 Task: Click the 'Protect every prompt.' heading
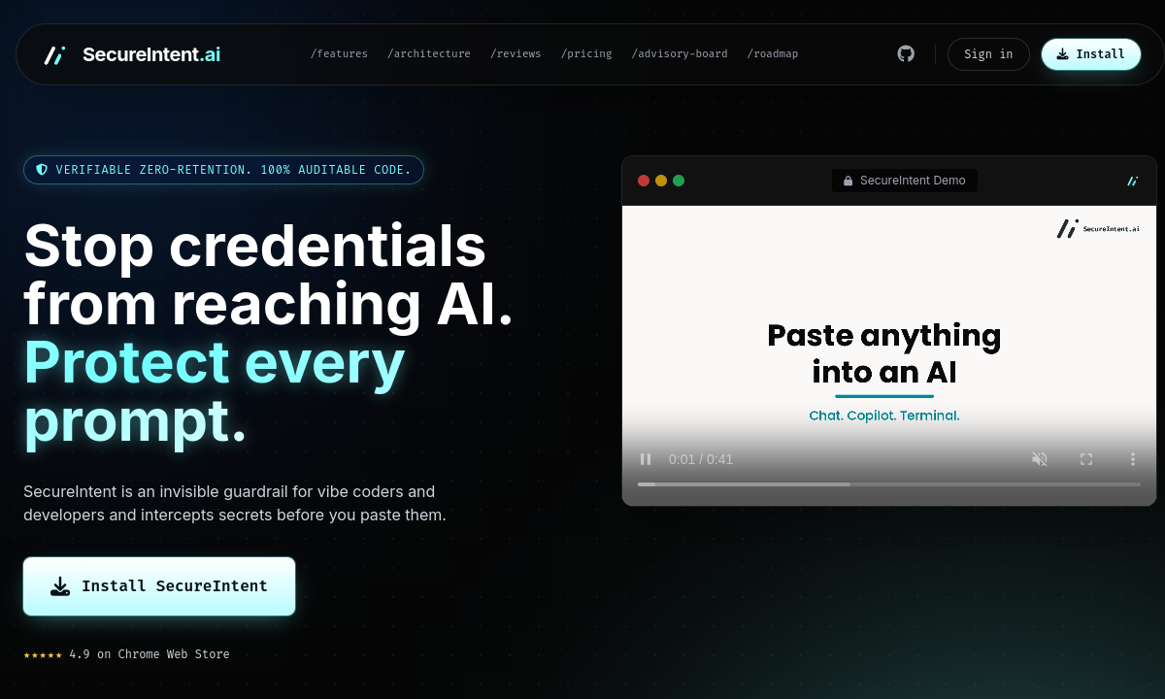tap(215, 392)
